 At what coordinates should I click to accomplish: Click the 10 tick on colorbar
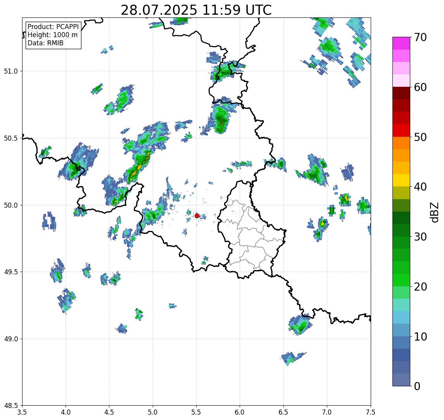coord(420,336)
